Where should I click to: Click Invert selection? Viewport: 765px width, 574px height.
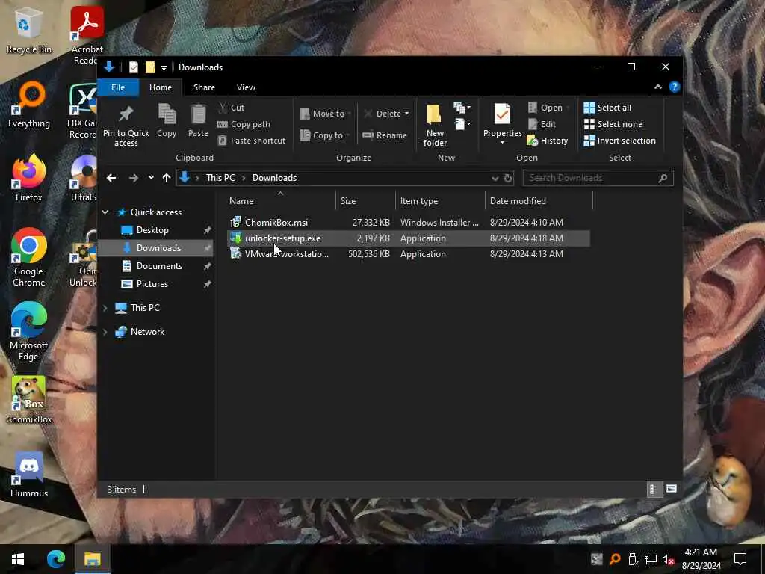[x=619, y=141]
